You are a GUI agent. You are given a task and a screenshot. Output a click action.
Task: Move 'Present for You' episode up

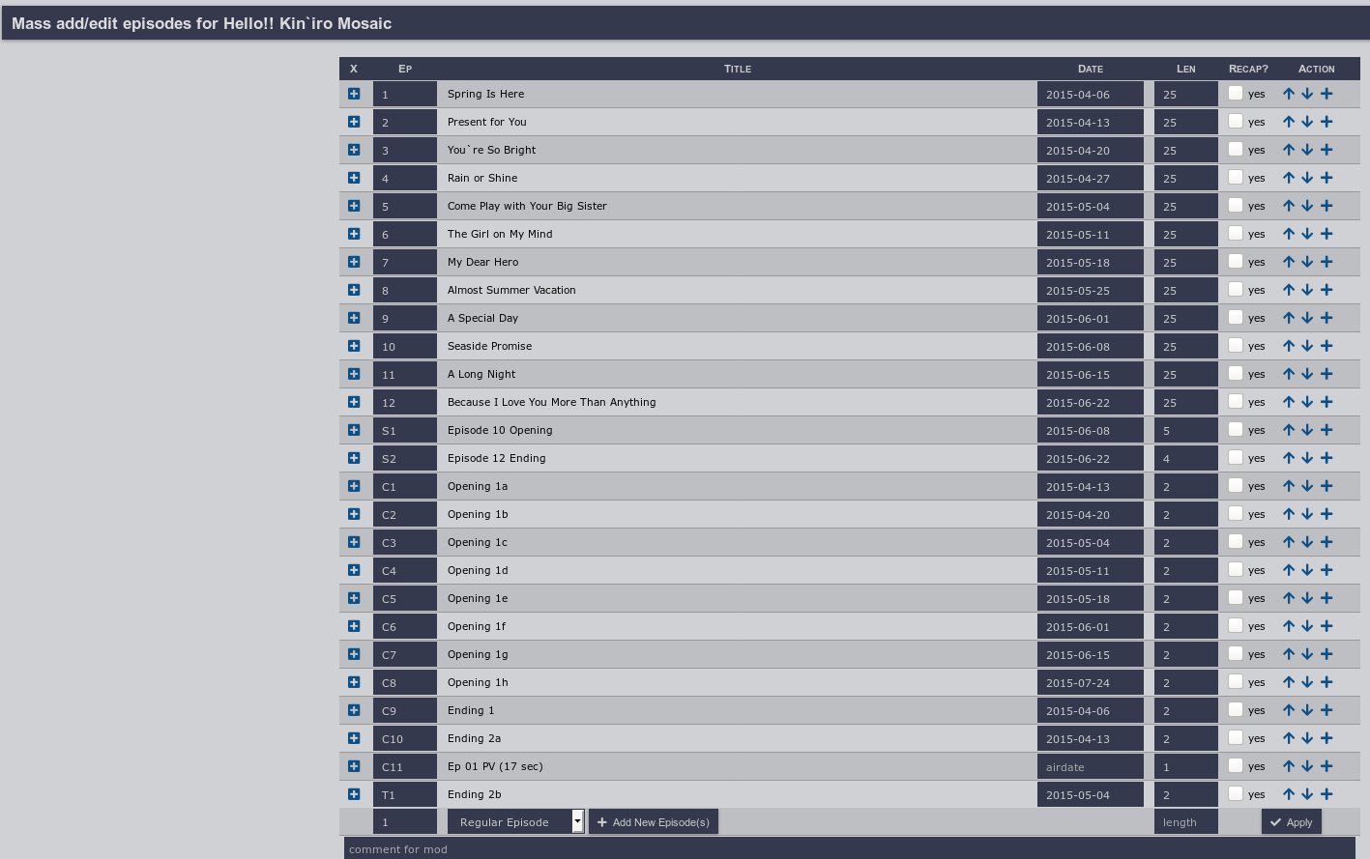tap(1288, 122)
